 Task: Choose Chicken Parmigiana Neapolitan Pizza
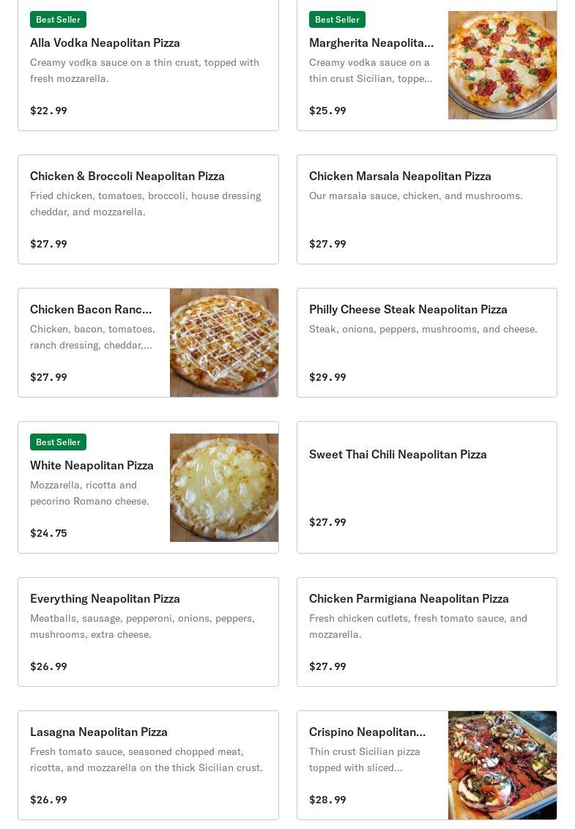coord(427,632)
